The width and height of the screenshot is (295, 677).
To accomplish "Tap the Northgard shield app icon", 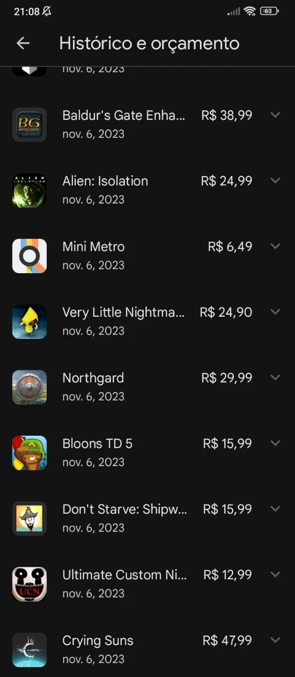I will point(29,387).
